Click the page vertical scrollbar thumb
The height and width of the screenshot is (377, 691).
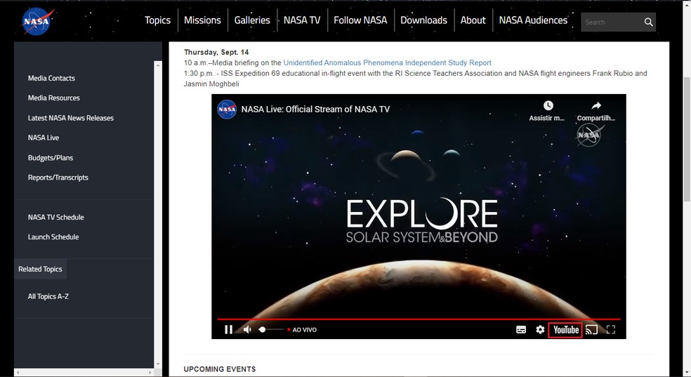click(687, 140)
